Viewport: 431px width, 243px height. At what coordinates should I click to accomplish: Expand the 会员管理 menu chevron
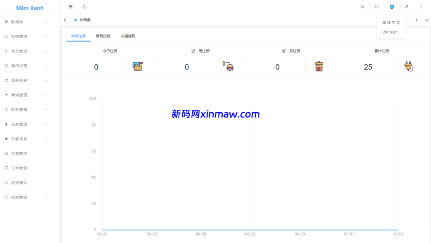pyautogui.click(x=45, y=51)
